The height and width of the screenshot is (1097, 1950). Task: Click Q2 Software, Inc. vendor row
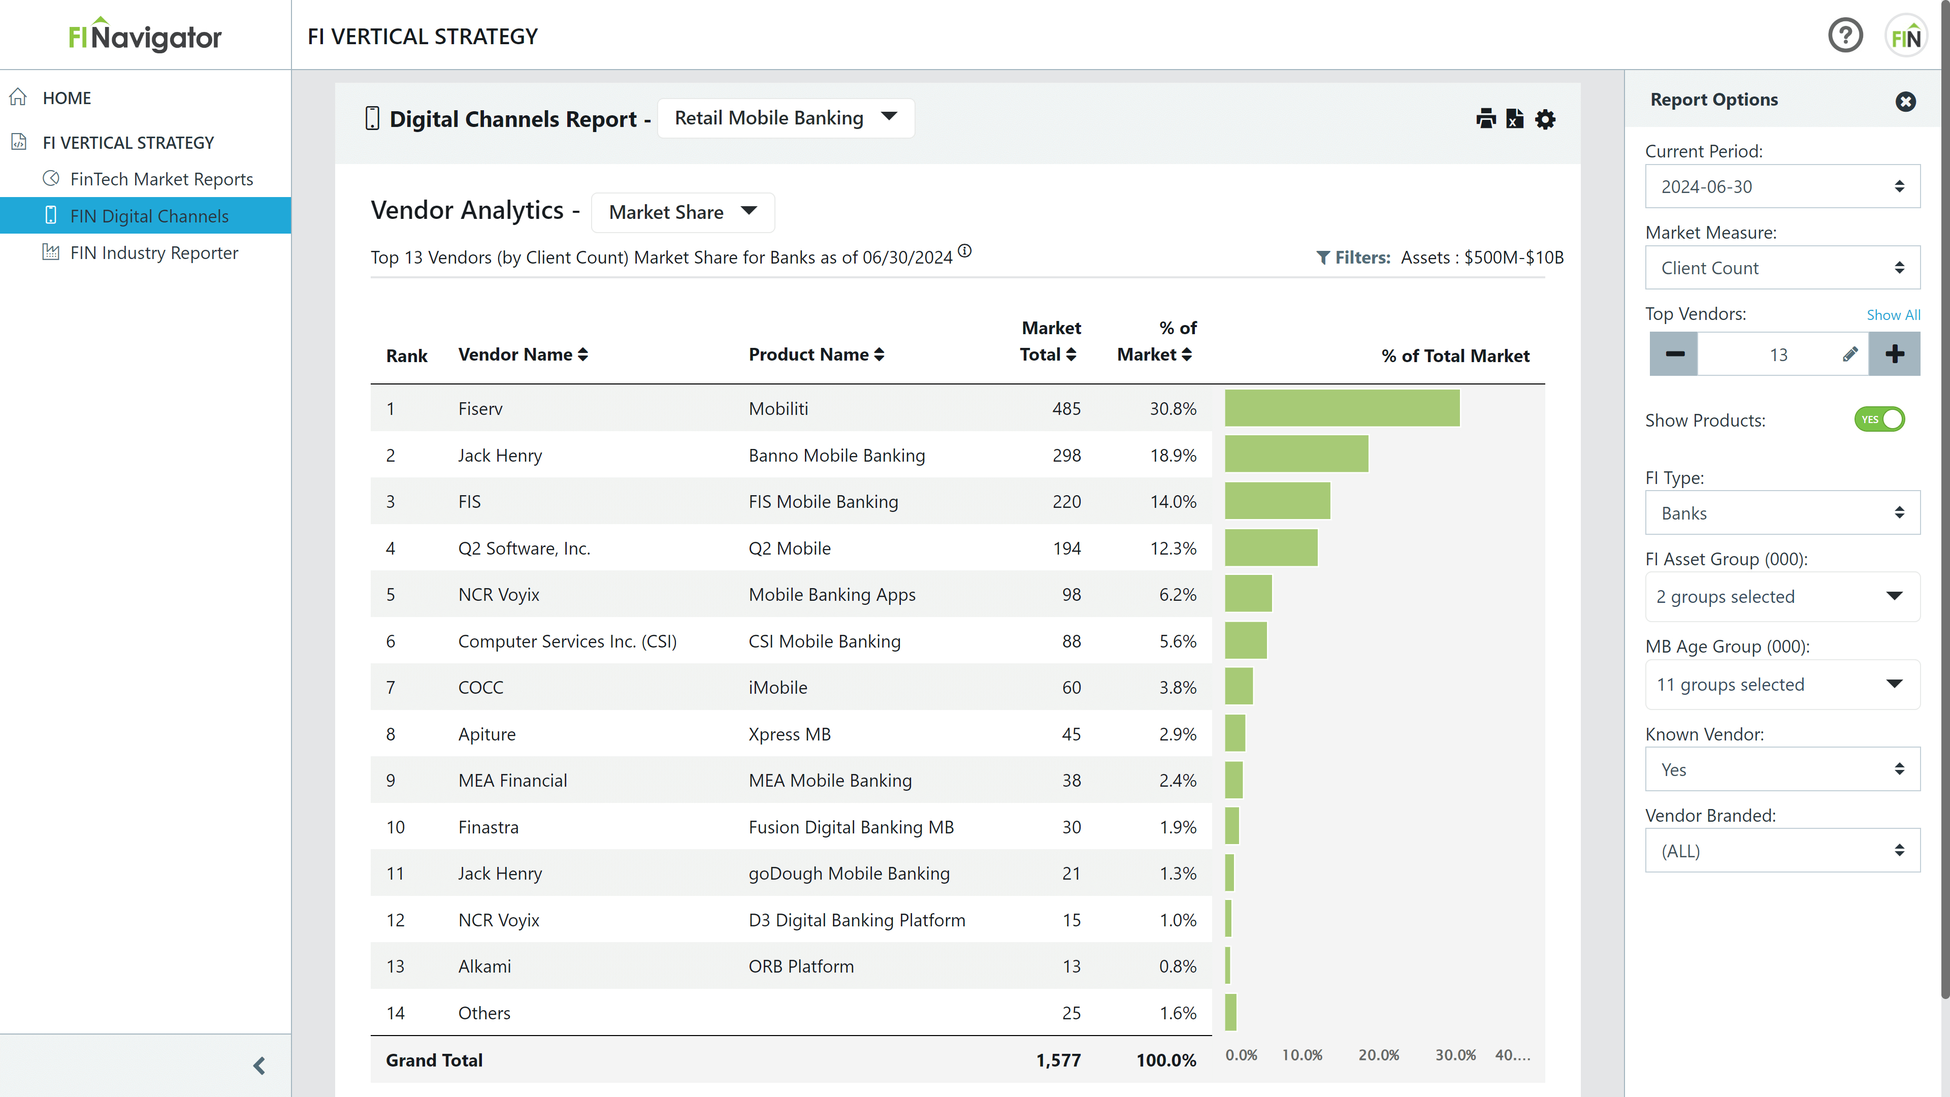(791, 548)
